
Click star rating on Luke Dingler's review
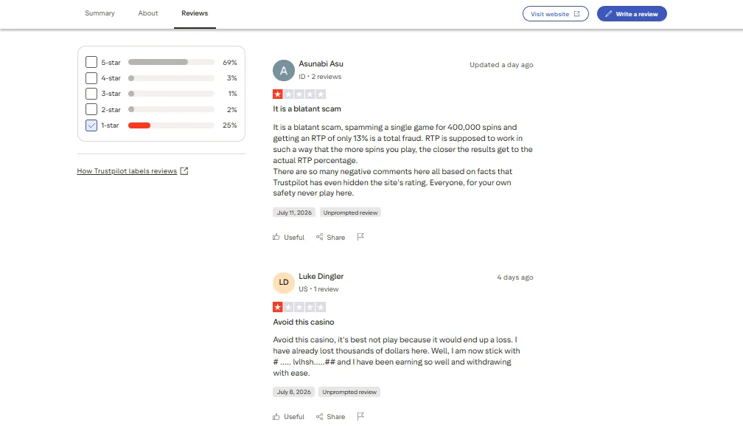(x=299, y=307)
